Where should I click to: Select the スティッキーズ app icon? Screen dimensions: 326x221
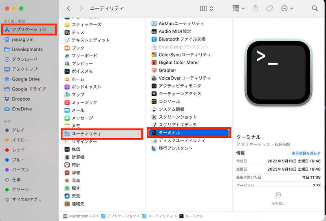[x=67, y=25]
